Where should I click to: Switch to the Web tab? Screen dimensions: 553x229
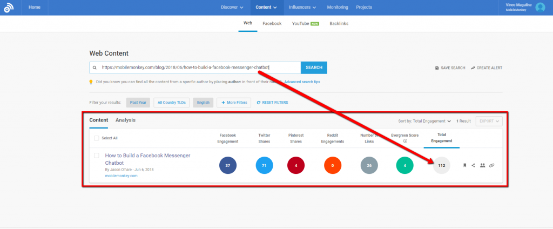(x=248, y=23)
